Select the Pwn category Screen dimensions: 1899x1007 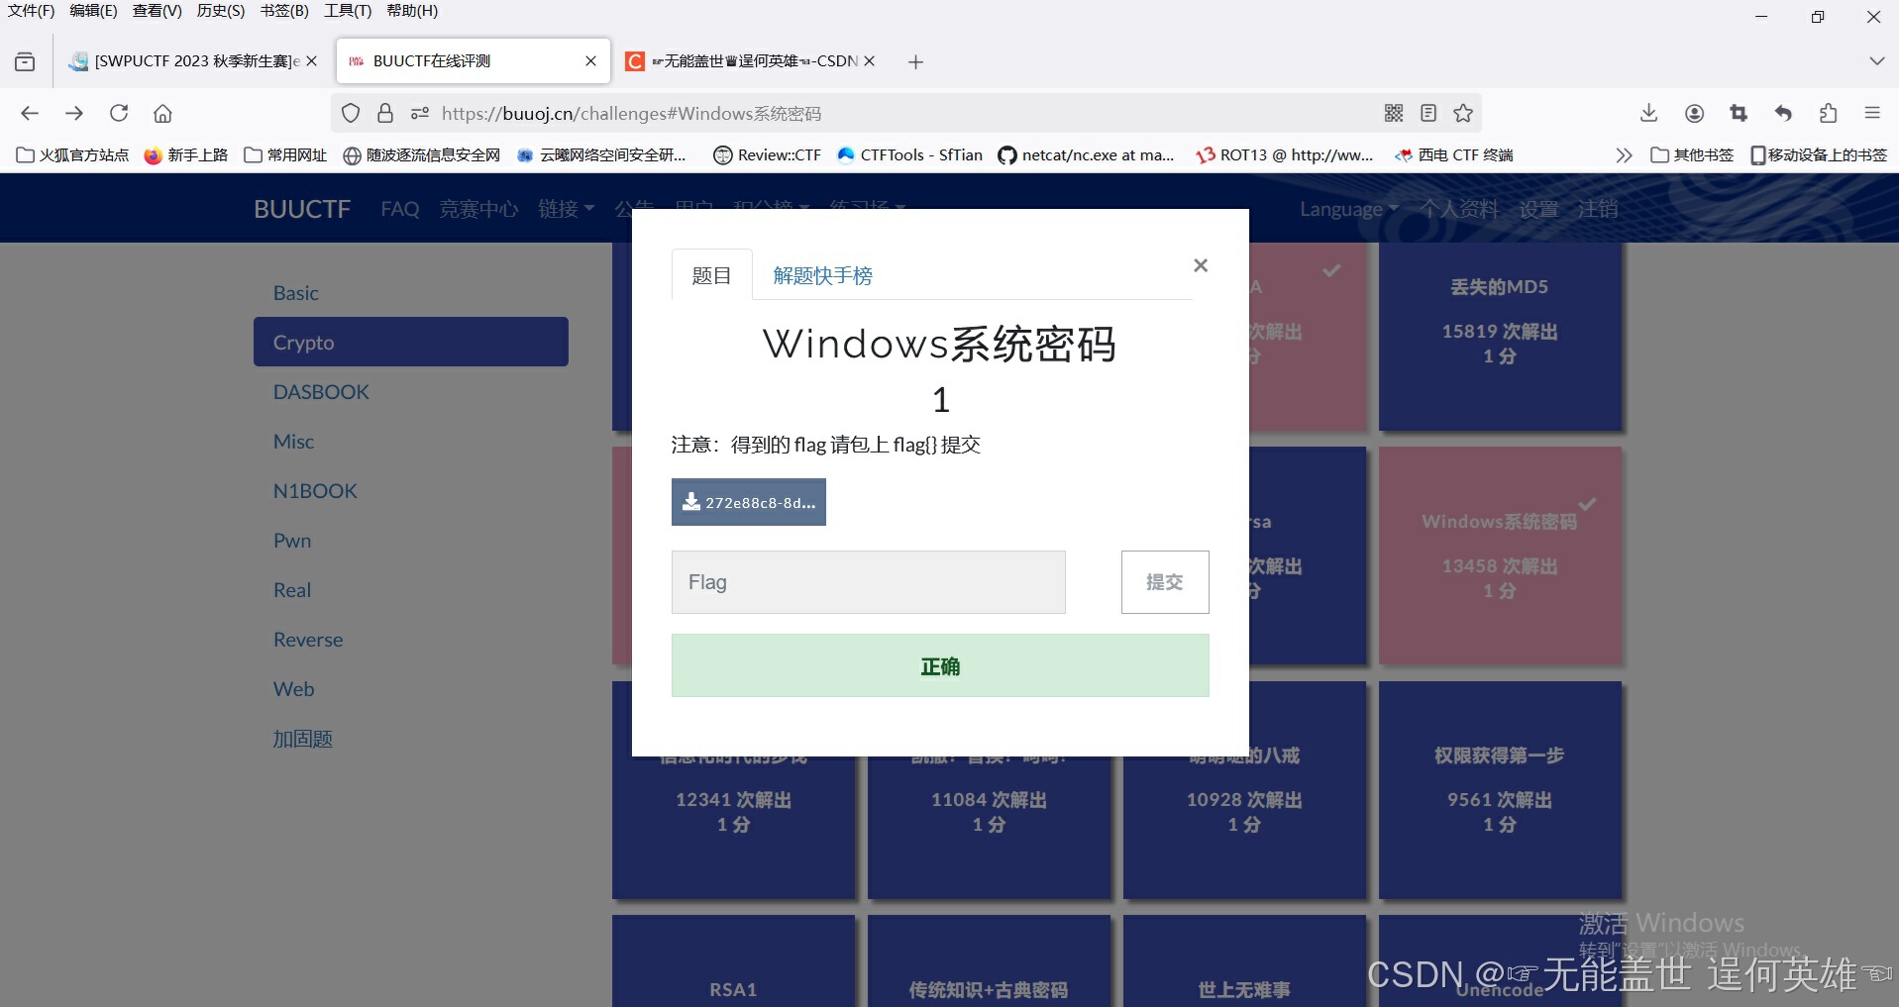411,541
